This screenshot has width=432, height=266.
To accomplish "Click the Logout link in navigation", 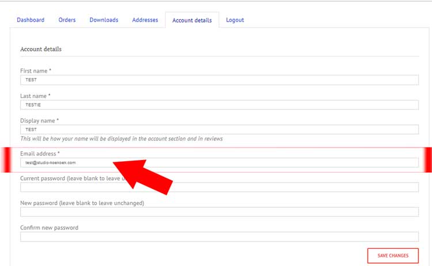I will click(x=234, y=20).
